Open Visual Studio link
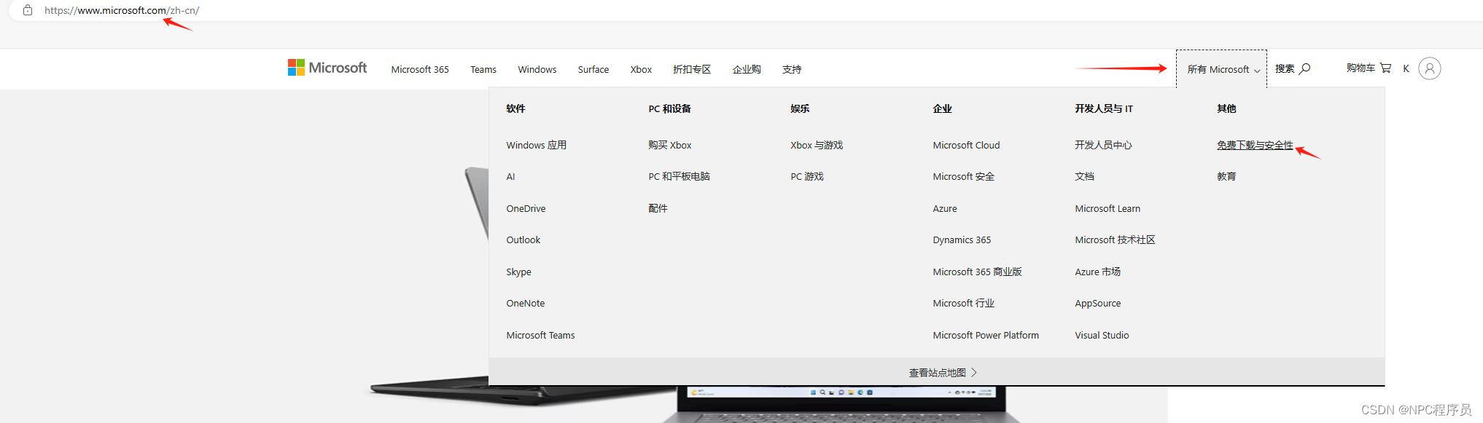The image size is (1483, 423). tap(1102, 335)
